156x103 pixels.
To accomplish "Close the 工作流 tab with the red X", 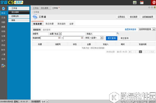I will pos(59,8).
